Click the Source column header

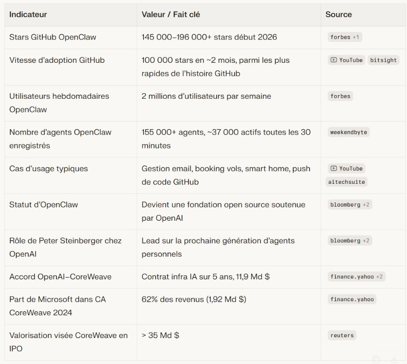(338, 15)
